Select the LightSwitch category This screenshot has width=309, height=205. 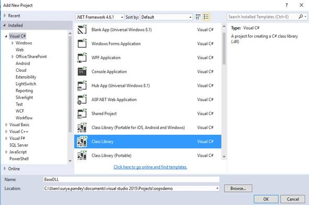(26, 84)
